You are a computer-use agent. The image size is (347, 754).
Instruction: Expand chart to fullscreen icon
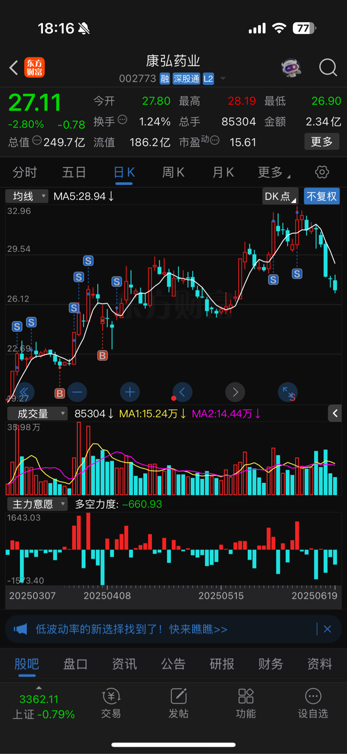tap(288, 392)
